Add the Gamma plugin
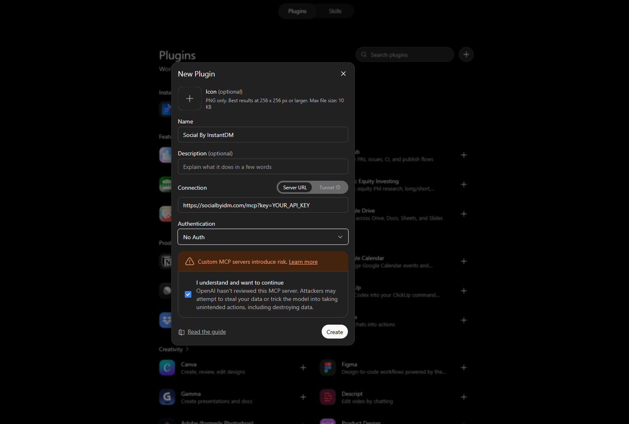Image resolution: width=629 pixels, height=424 pixels. tap(303, 397)
